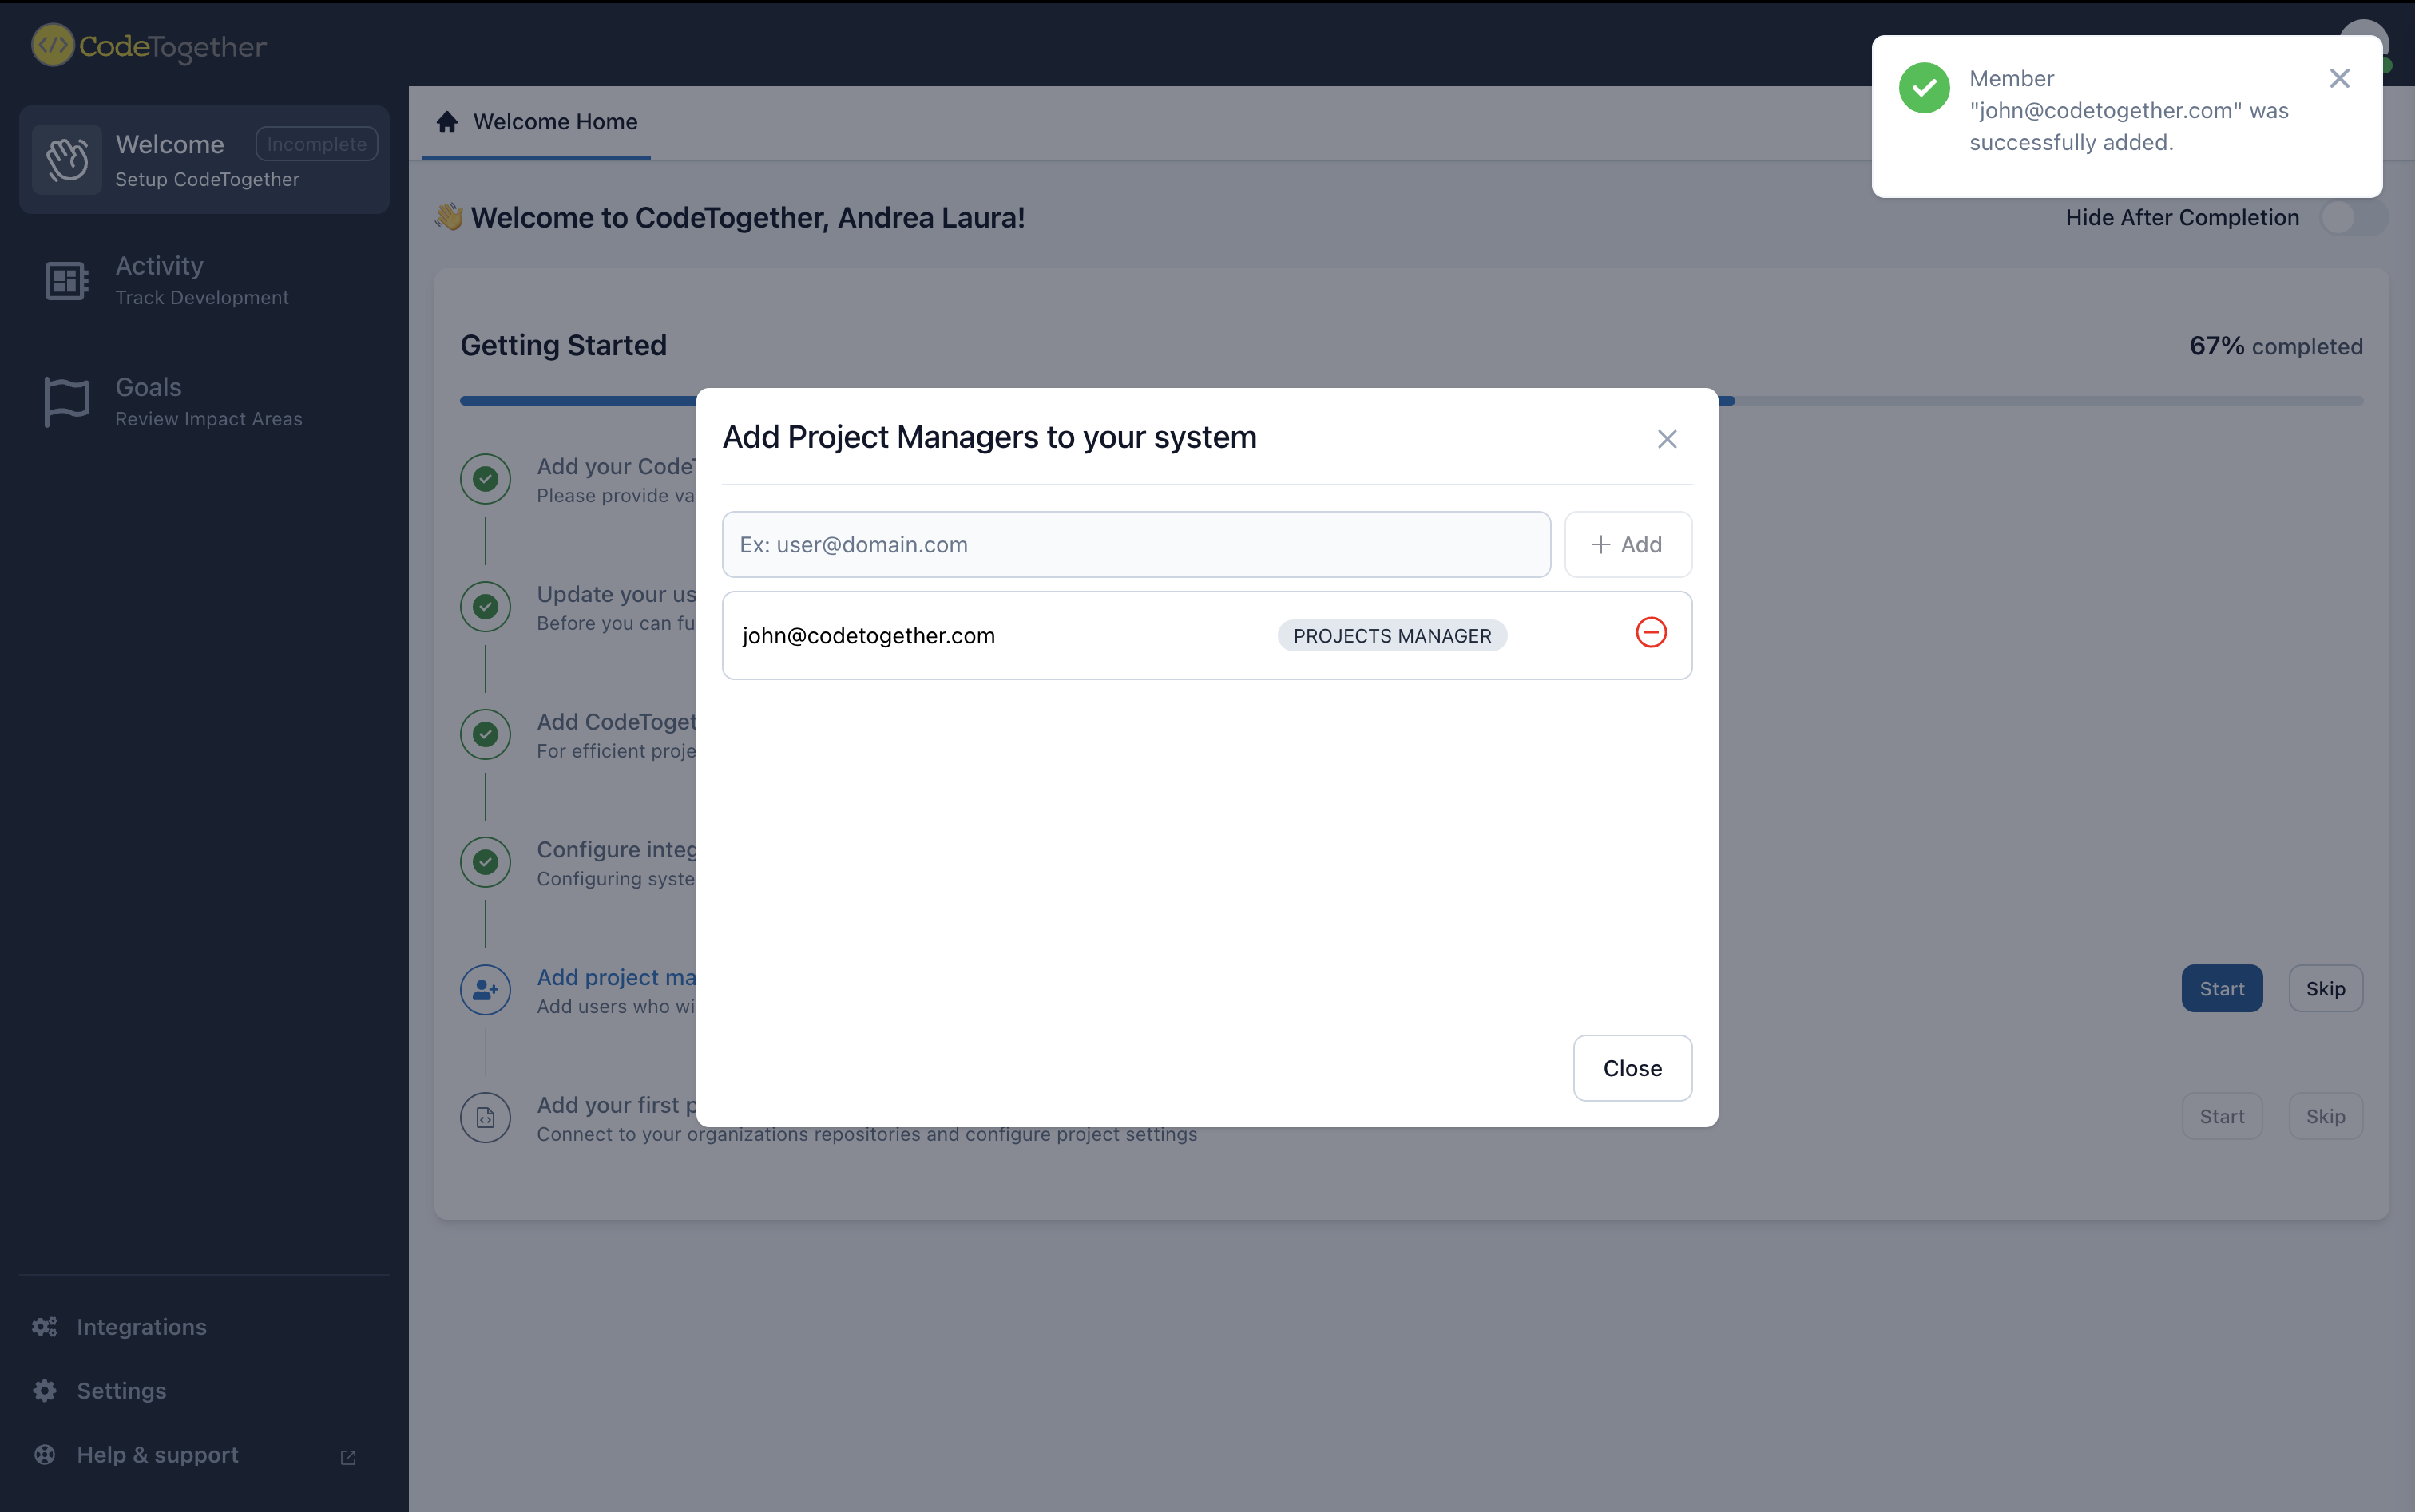Click the completed check for Add your Code step
The height and width of the screenshot is (1512, 2415).
coord(486,478)
